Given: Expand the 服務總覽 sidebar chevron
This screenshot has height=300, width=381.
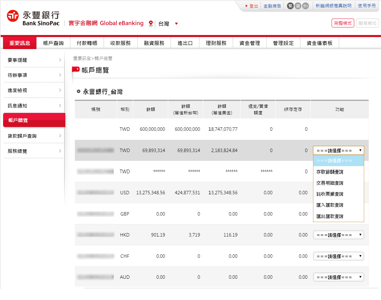Looking at the screenshot, I should [x=60, y=151].
